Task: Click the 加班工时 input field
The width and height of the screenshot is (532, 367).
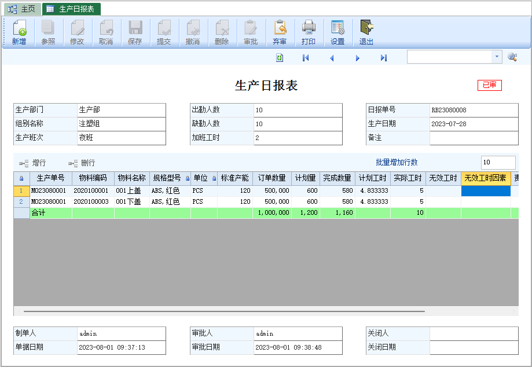Action: pyautogui.click(x=298, y=138)
